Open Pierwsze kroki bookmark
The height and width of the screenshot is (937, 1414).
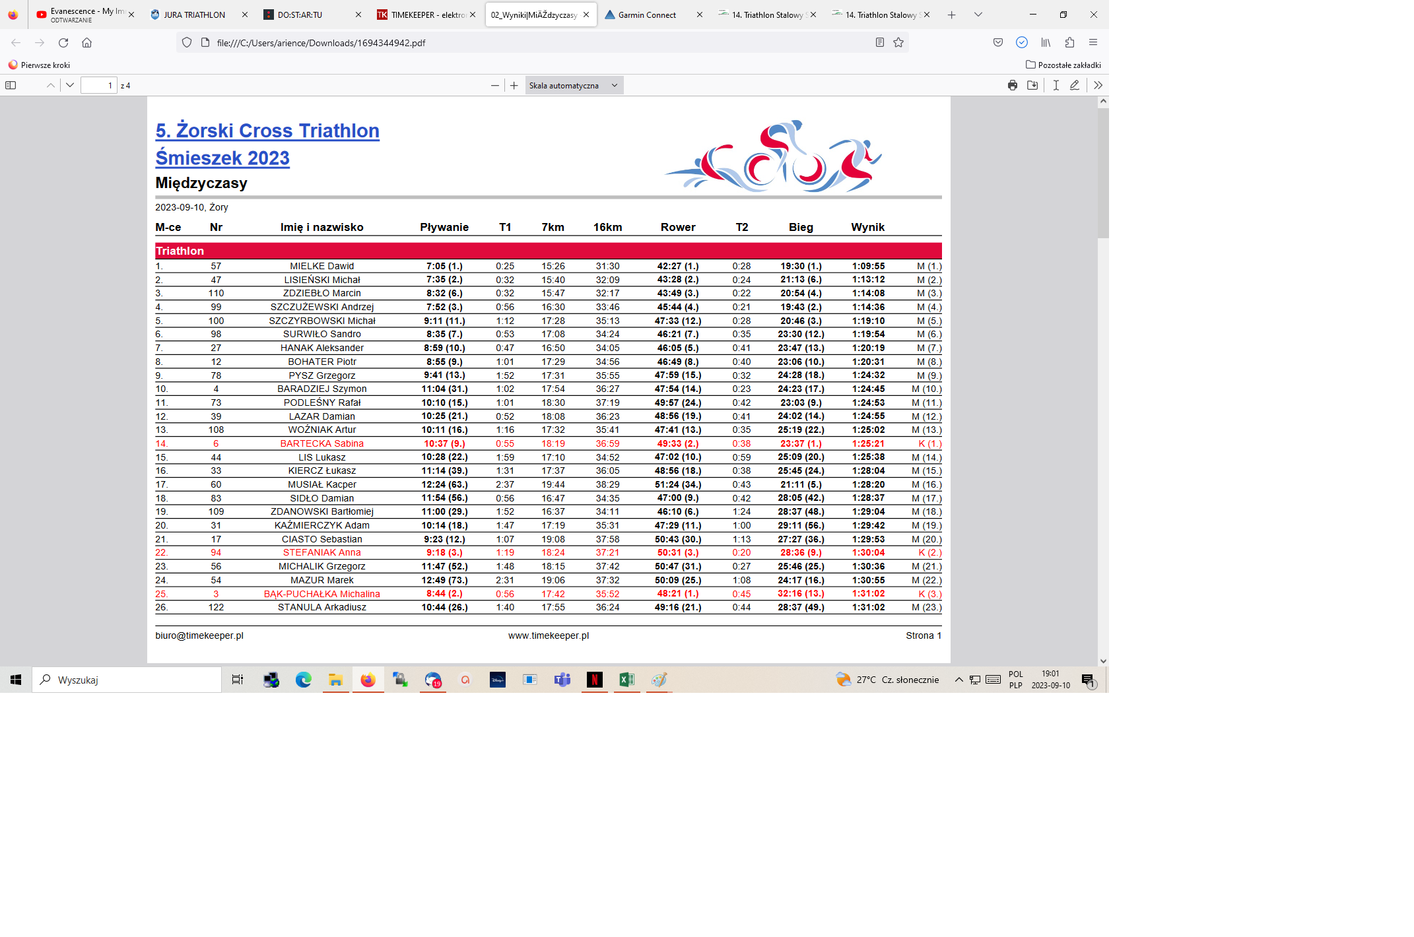point(39,65)
